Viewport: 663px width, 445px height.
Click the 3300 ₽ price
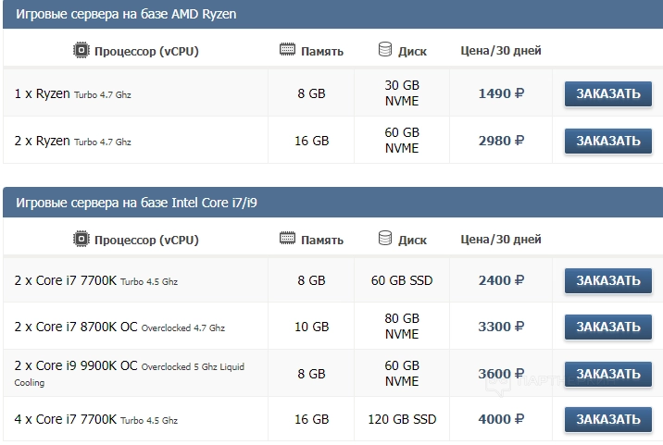tap(501, 327)
